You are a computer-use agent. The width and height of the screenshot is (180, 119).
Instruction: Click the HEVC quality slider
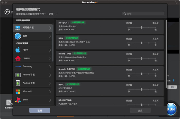point(141,89)
